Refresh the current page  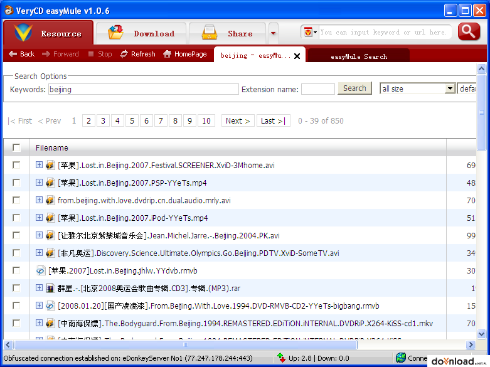(138, 54)
